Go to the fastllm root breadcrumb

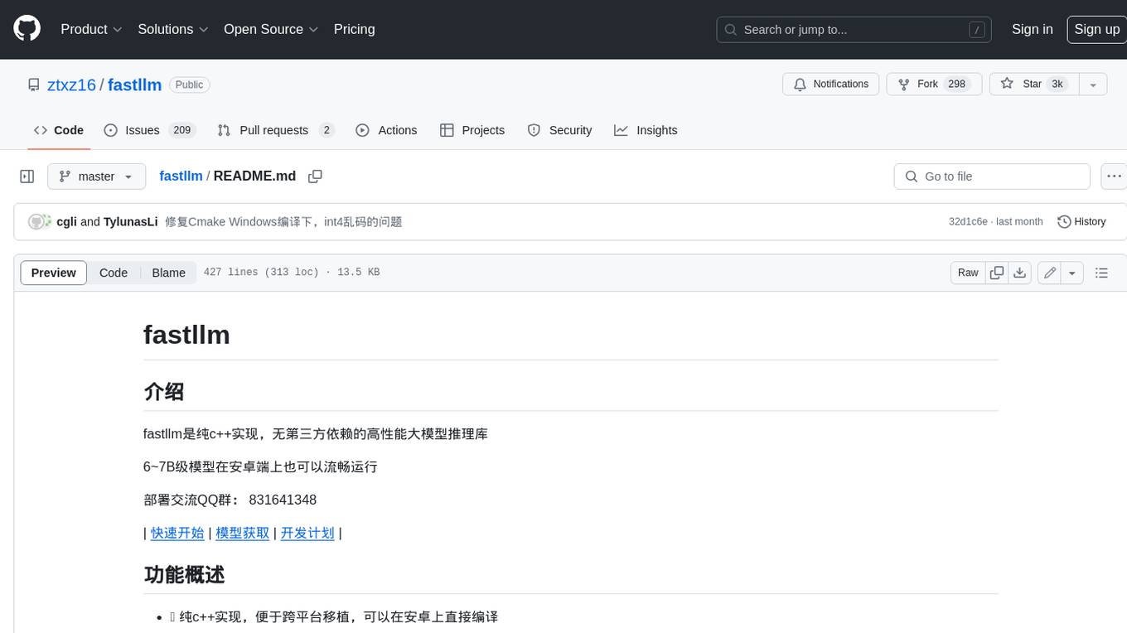pos(181,176)
